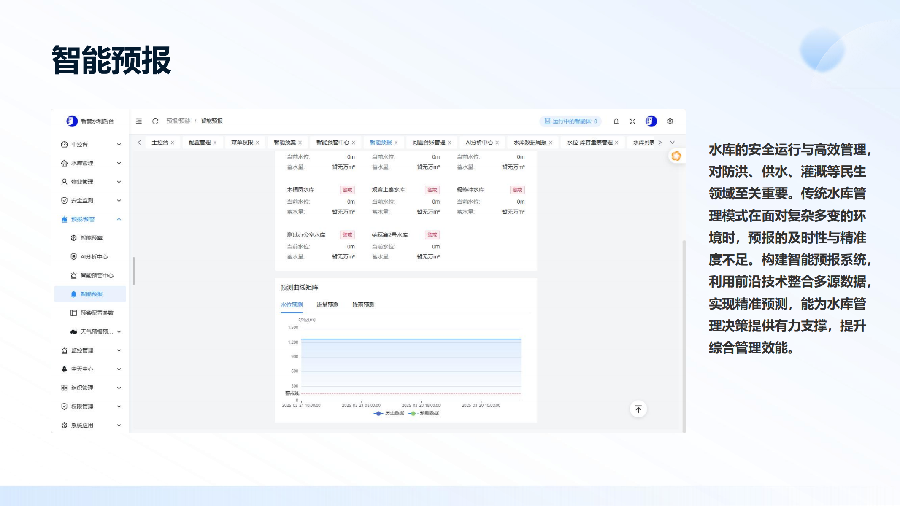Image resolution: width=900 pixels, height=506 pixels.
Task: Click the back-to-top arrow button
Action: click(x=638, y=409)
